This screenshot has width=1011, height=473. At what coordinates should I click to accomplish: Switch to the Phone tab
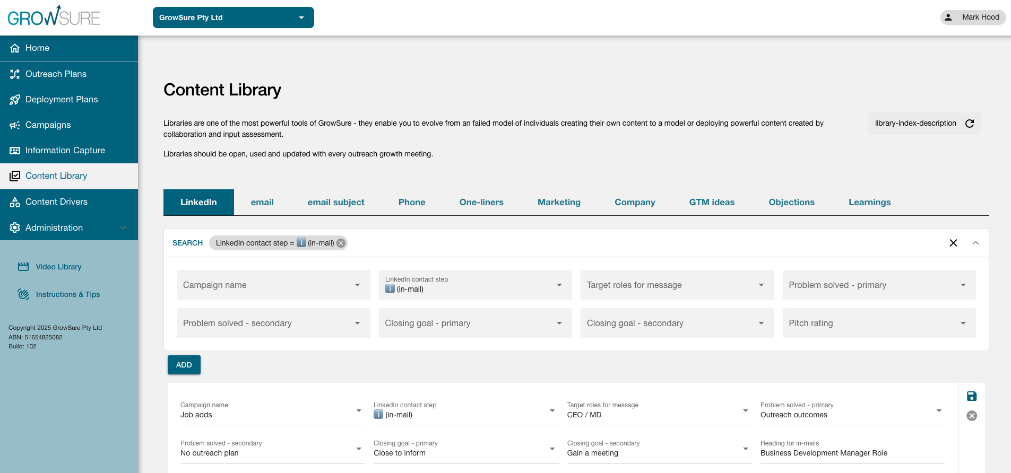[x=412, y=202]
